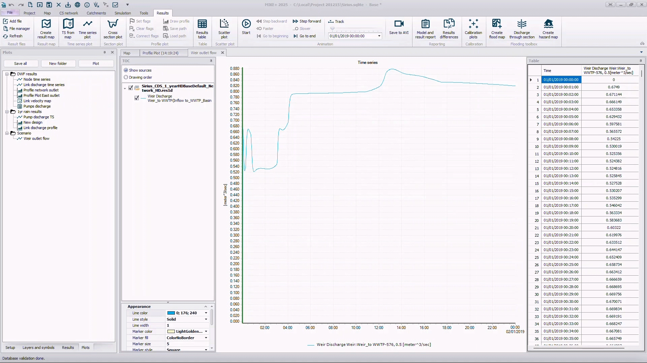Click the Create result map icon
Screen dimensions: 647x363
[x=46, y=24]
